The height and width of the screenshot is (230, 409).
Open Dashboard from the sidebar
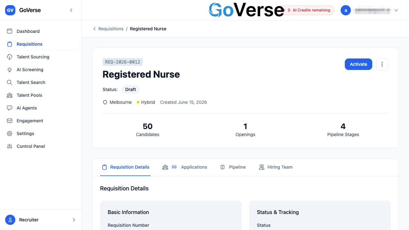(x=41, y=31)
